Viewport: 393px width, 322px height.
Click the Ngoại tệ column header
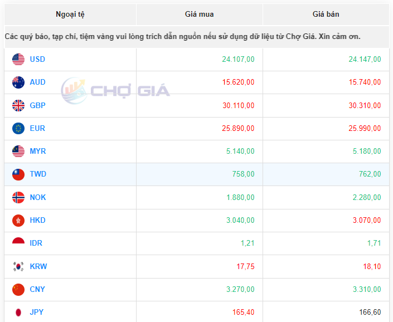click(x=70, y=14)
